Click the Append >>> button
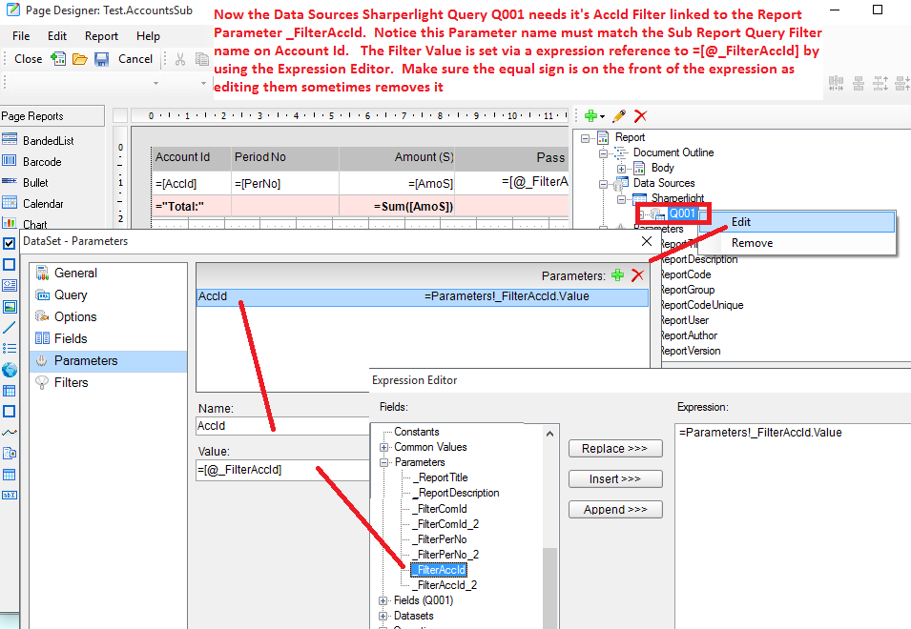 (x=614, y=510)
